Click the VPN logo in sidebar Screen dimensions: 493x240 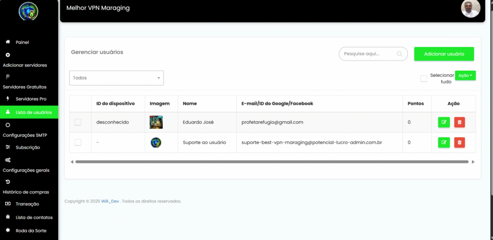28,12
